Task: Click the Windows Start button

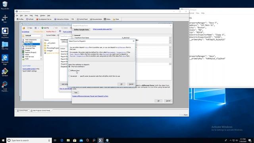Action: 3,140
